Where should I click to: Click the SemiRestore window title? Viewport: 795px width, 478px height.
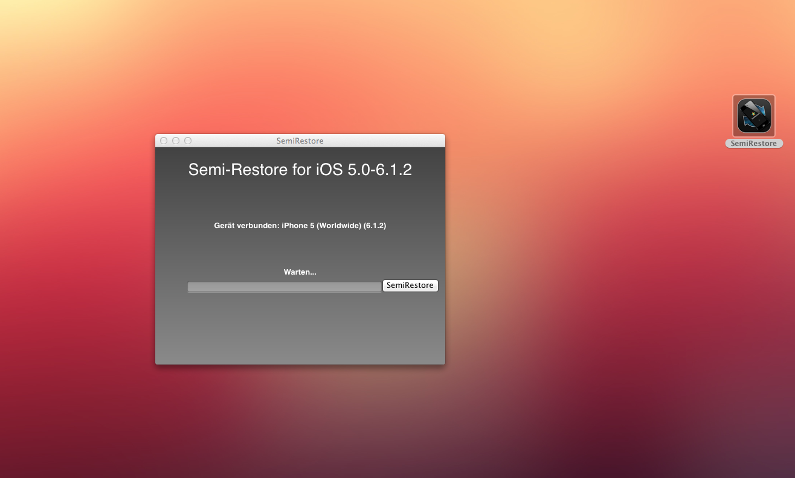point(300,141)
